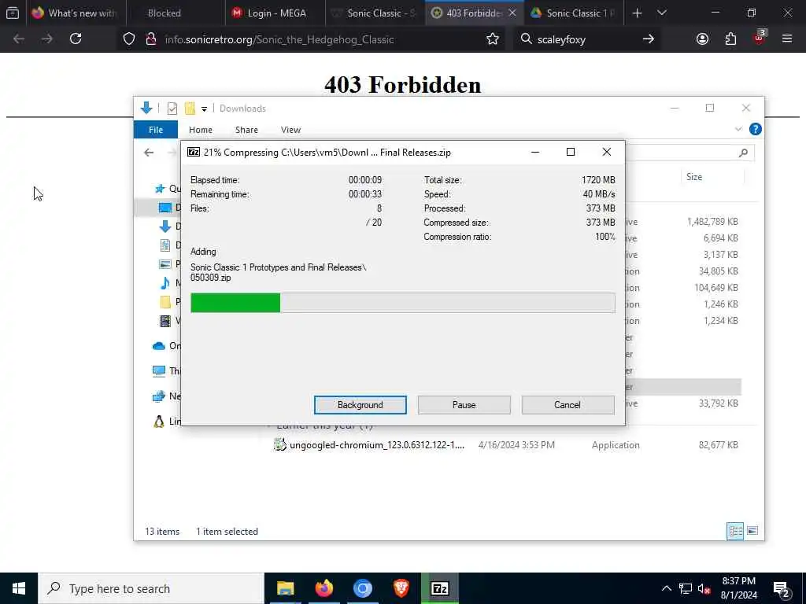Viewport: 806px width, 604px height.
Task: Open the Home ribbon tab in Explorer
Action: tap(201, 130)
